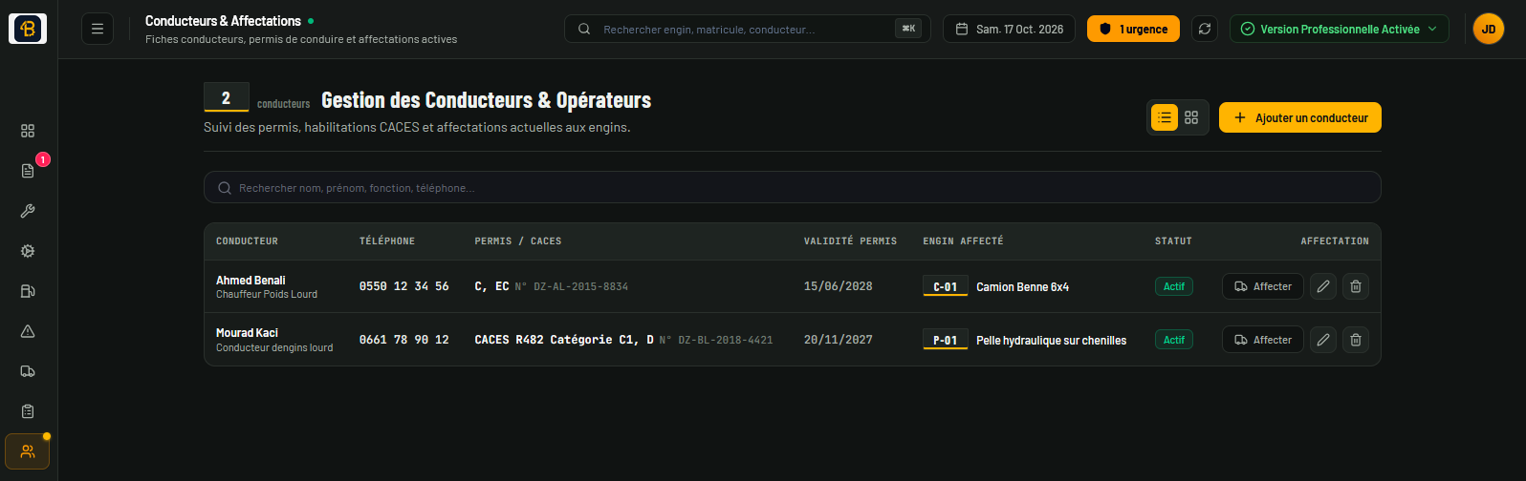Open the JD user avatar

click(1489, 29)
